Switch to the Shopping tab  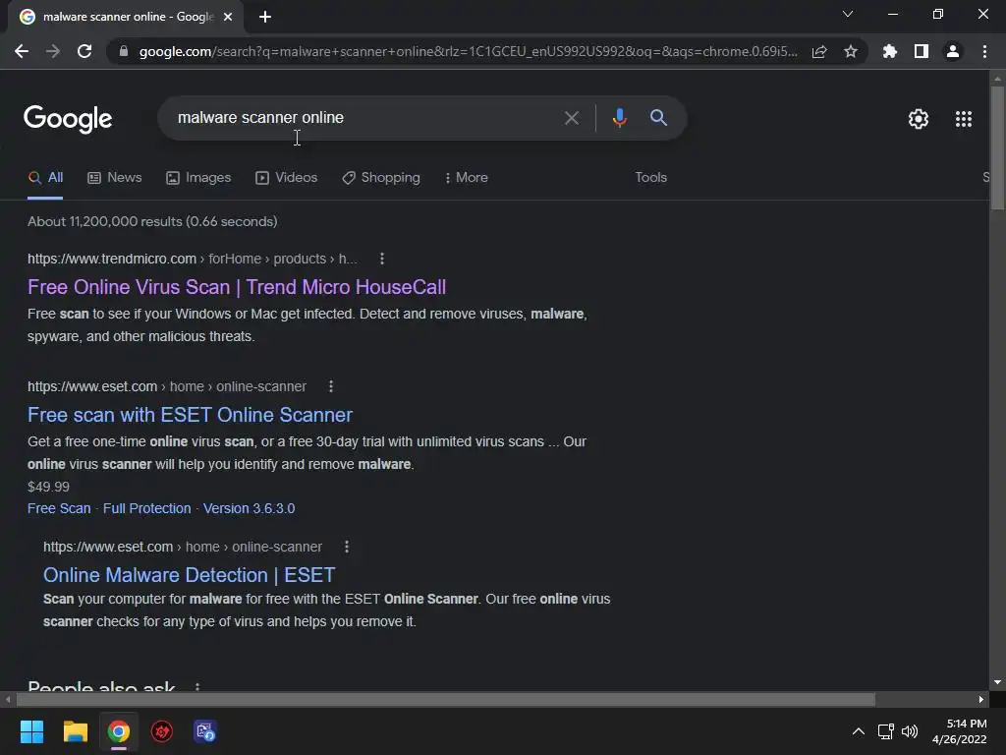click(x=381, y=178)
